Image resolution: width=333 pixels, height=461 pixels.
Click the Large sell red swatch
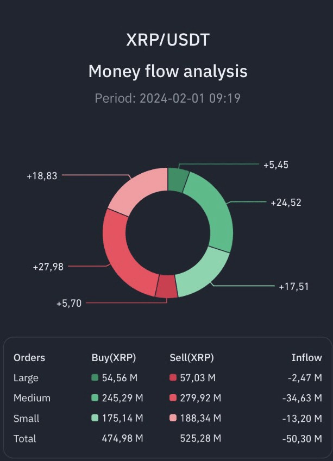173,378
